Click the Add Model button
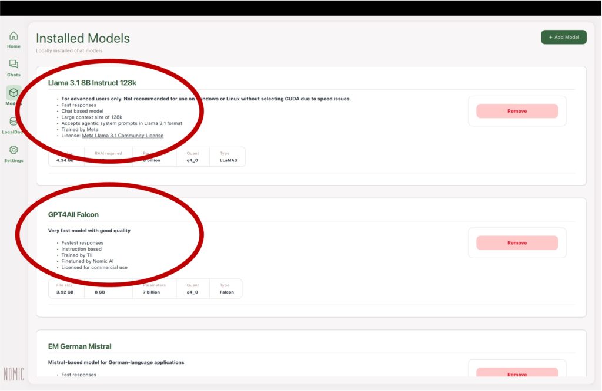 (x=563, y=37)
